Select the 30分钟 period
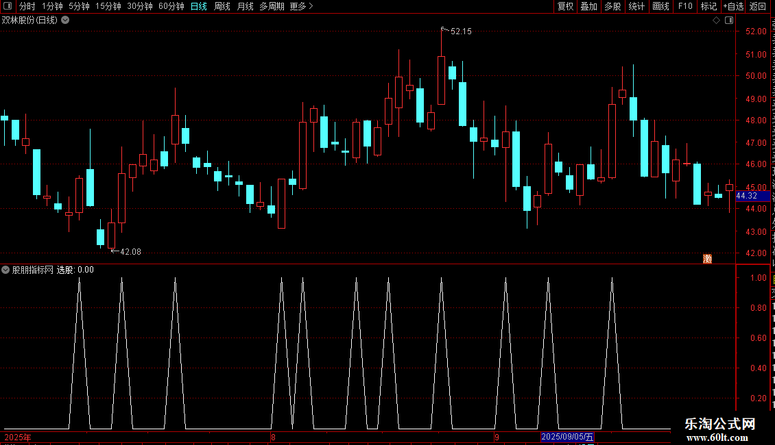The width and height of the screenshot is (775, 445). click(140, 6)
